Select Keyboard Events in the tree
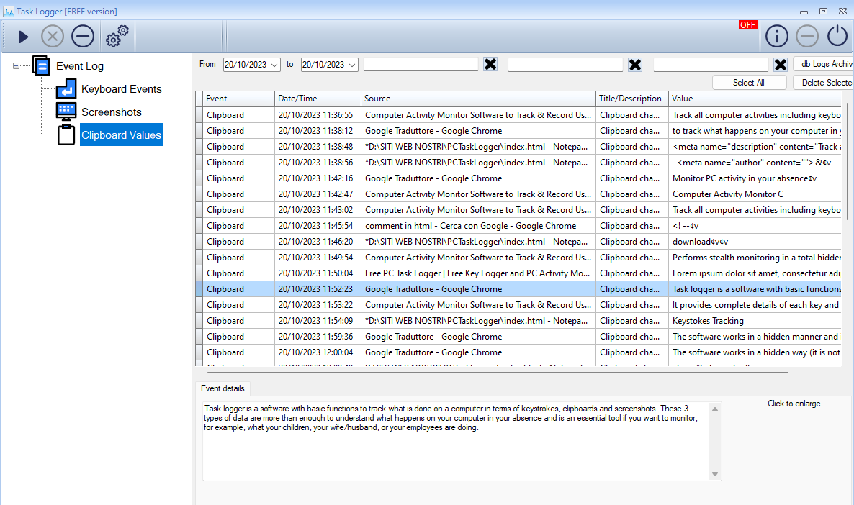Screen dimensions: 854x505 pyautogui.click(x=121, y=89)
